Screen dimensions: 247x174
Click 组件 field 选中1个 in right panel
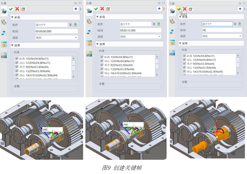click(x=217, y=24)
